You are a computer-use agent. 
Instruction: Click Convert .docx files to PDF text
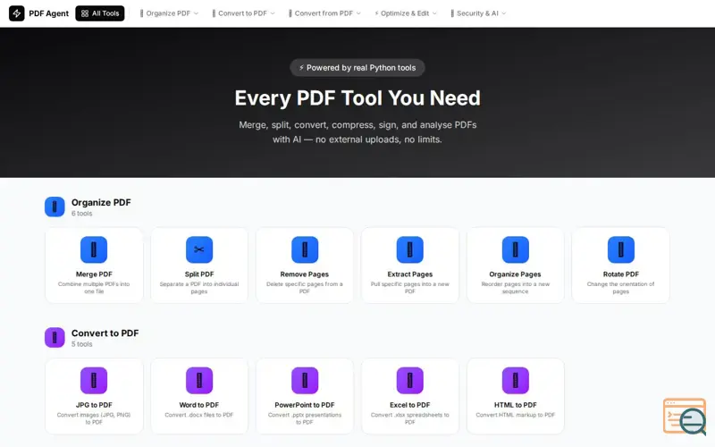[199, 415]
